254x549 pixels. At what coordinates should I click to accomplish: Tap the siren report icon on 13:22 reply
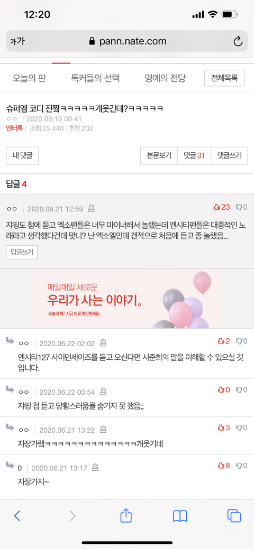click(103, 429)
